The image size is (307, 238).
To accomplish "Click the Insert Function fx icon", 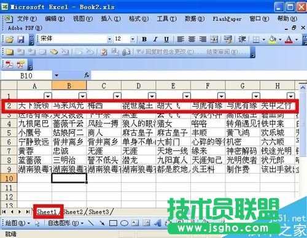I will [87, 75].
